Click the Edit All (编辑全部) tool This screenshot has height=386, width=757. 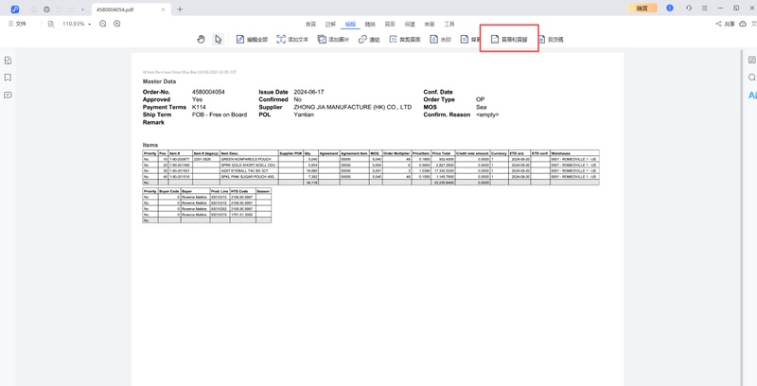tap(252, 40)
